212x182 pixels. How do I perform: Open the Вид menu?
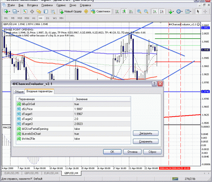pos(21,5)
